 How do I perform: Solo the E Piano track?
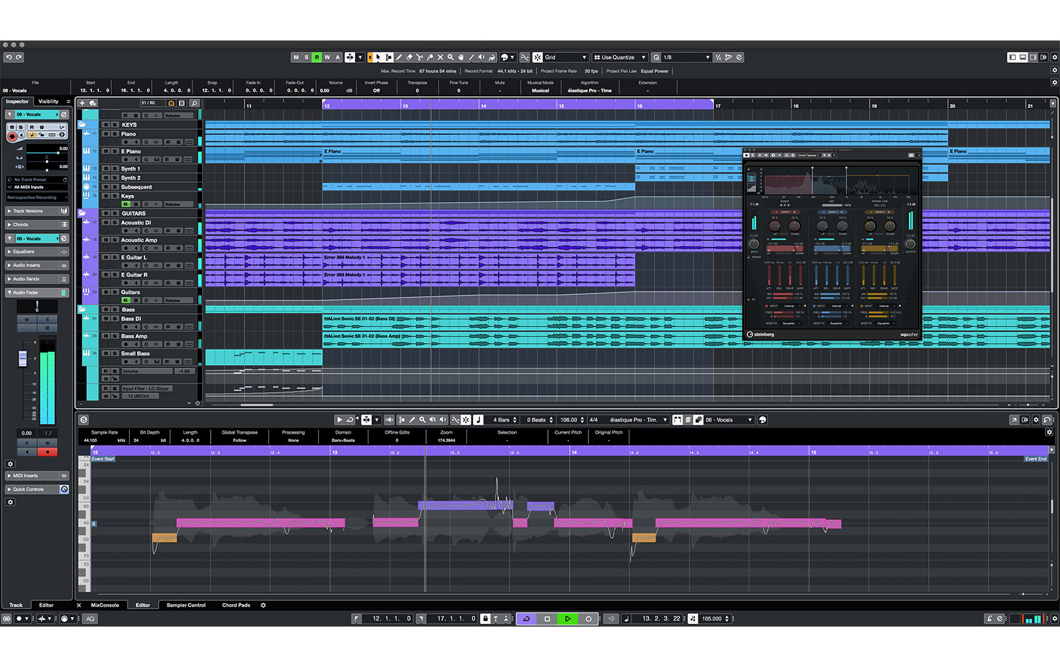[115, 151]
